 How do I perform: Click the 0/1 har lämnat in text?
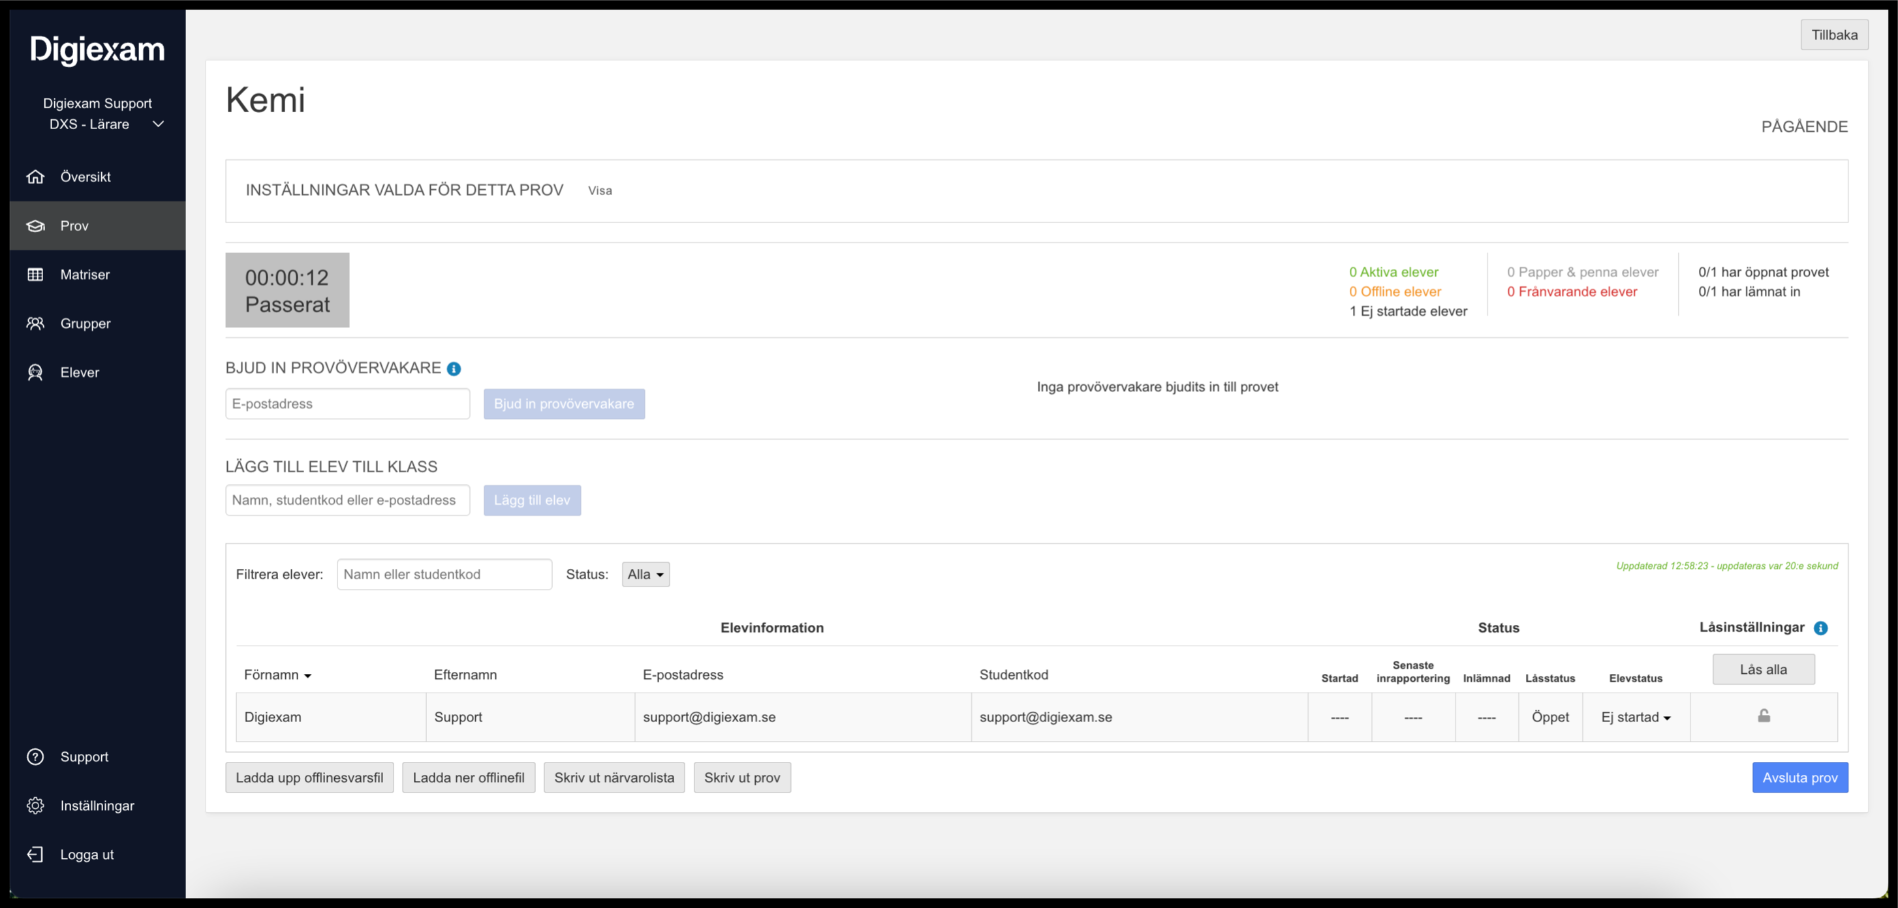[x=1749, y=292]
